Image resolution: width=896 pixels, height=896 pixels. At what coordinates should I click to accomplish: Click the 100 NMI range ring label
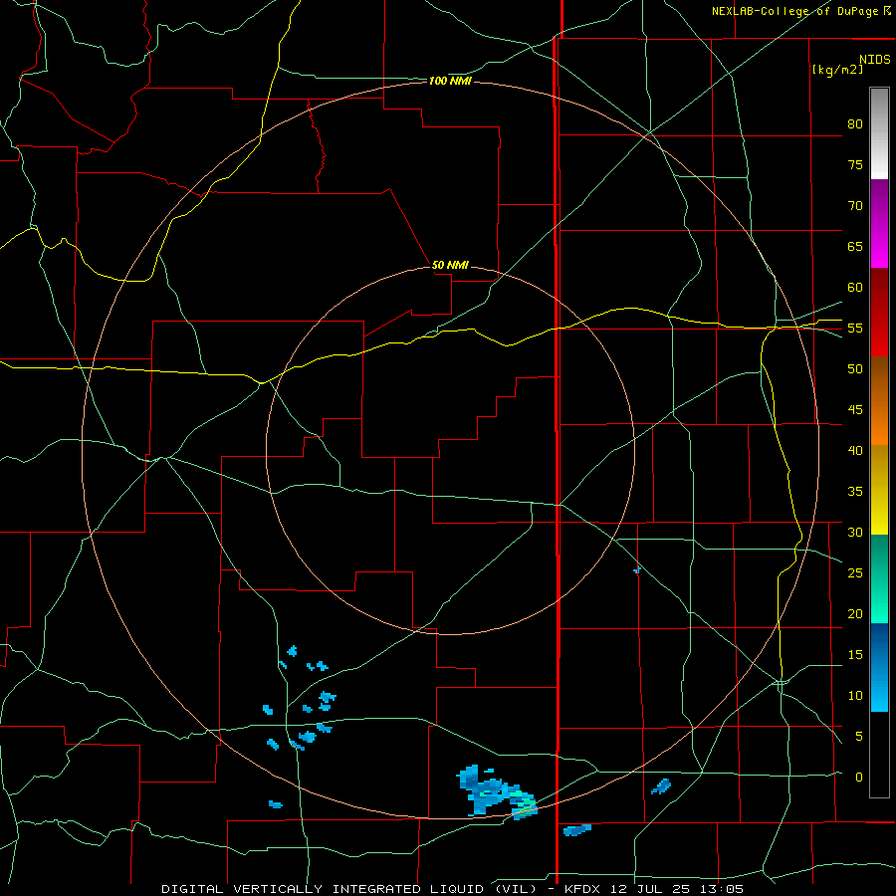click(x=450, y=82)
